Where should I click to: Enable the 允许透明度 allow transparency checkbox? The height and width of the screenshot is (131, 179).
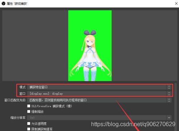click(29, 123)
